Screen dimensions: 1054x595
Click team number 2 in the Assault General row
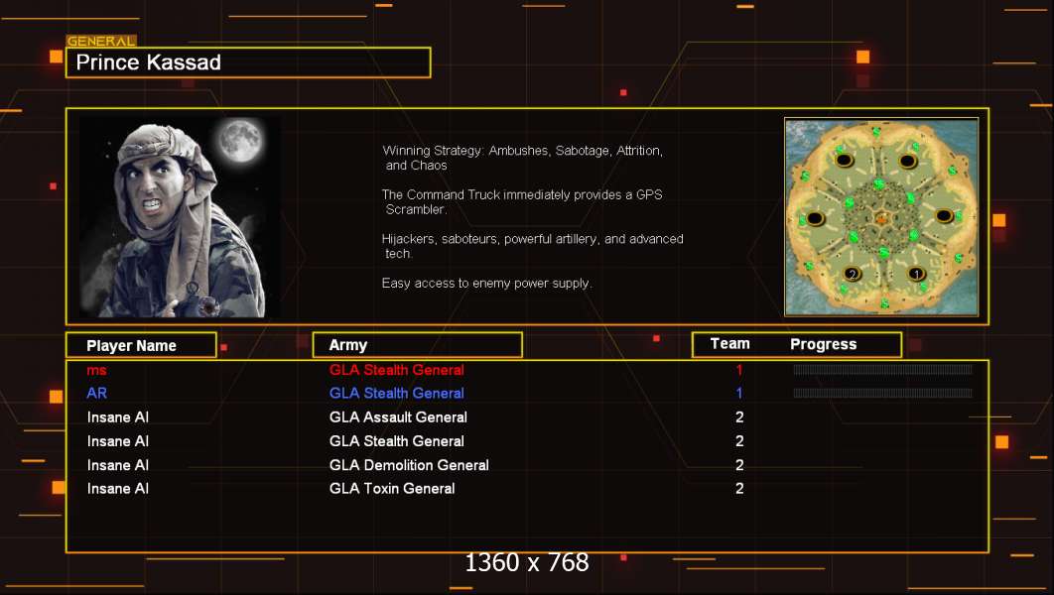pos(739,417)
